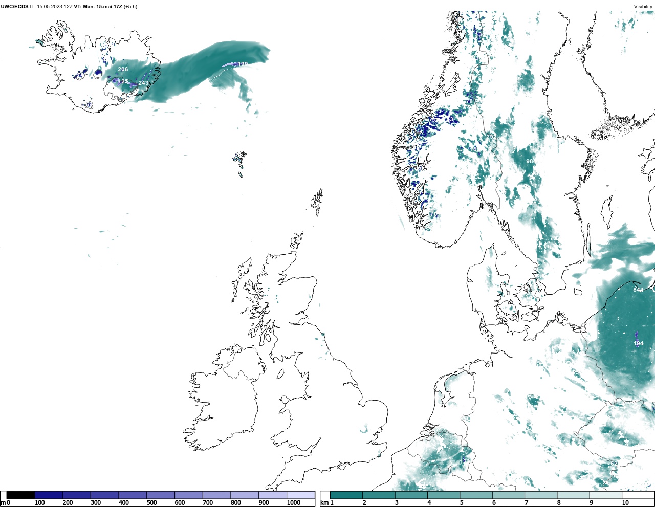Click the 9–10 km pale legend swatch
Image resolution: width=655 pixels, height=507 pixels.
point(605,495)
